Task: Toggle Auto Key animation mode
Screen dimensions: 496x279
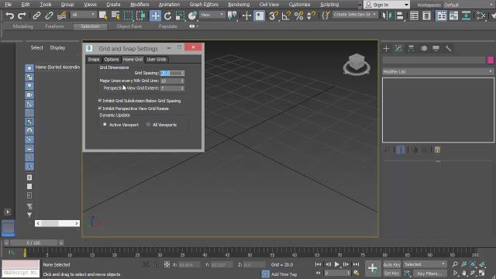Action: [392, 264]
